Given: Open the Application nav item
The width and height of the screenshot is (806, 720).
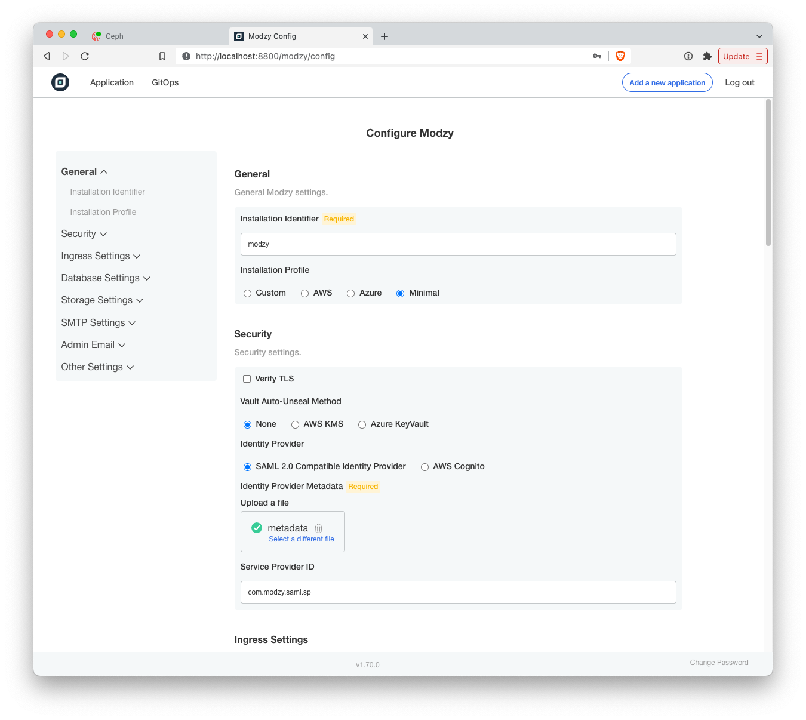Looking at the screenshot, I should pos(112,82).
